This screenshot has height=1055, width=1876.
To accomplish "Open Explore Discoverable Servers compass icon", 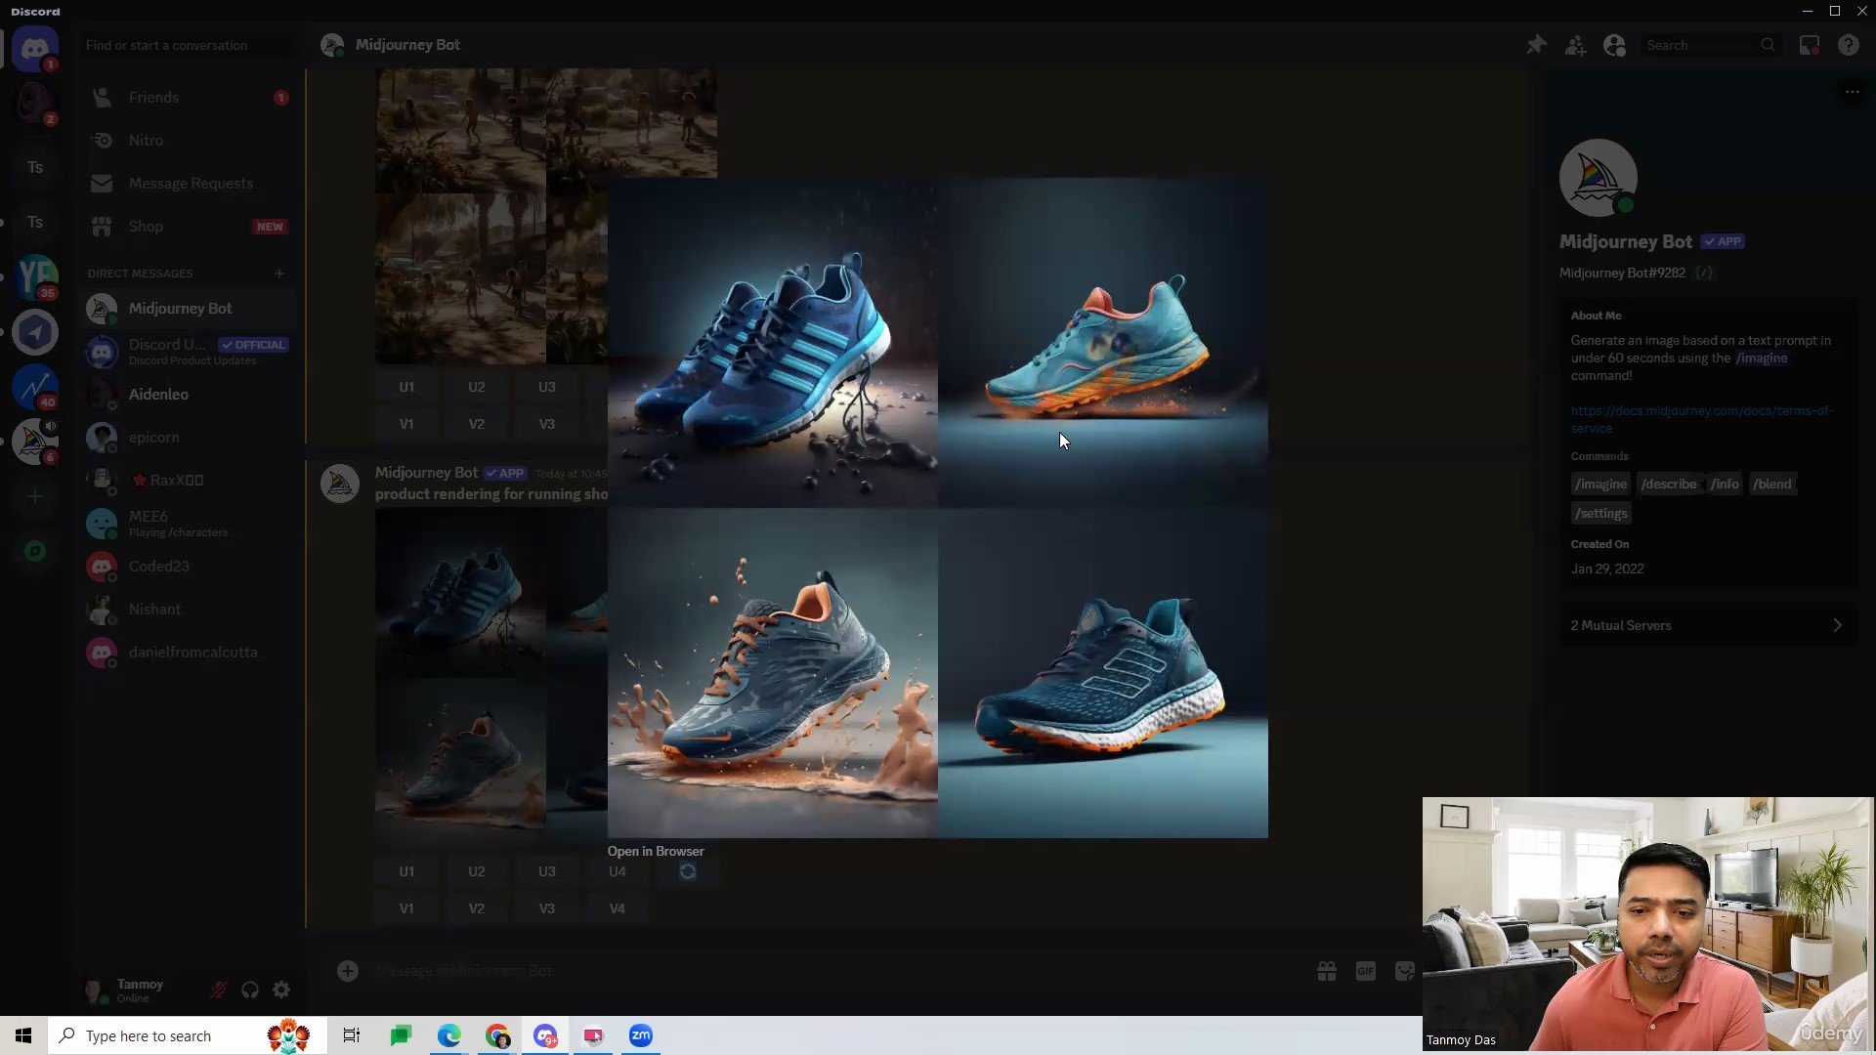I will pos(35,551).
